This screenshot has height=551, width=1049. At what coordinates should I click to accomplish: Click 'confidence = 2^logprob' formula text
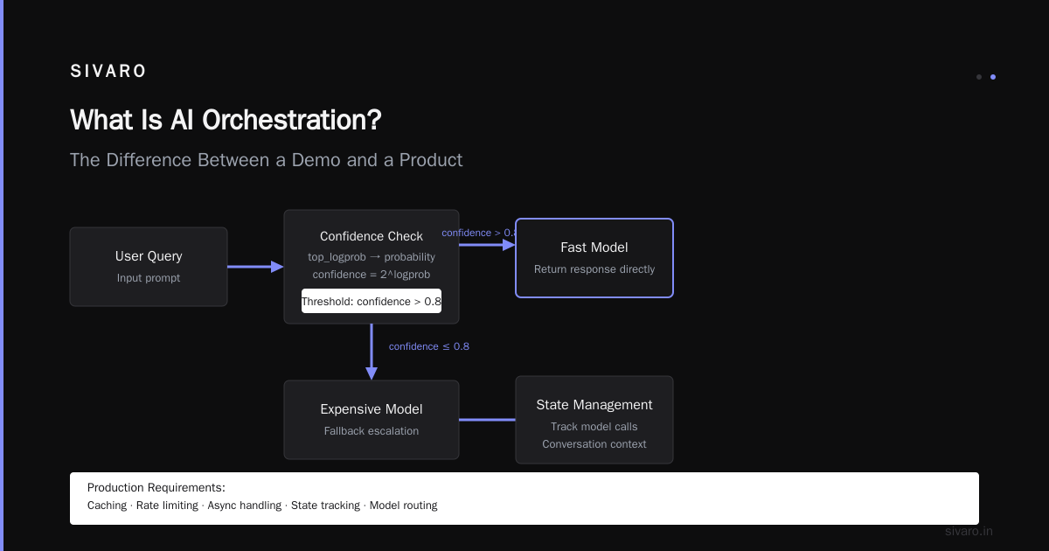(372, 275)
